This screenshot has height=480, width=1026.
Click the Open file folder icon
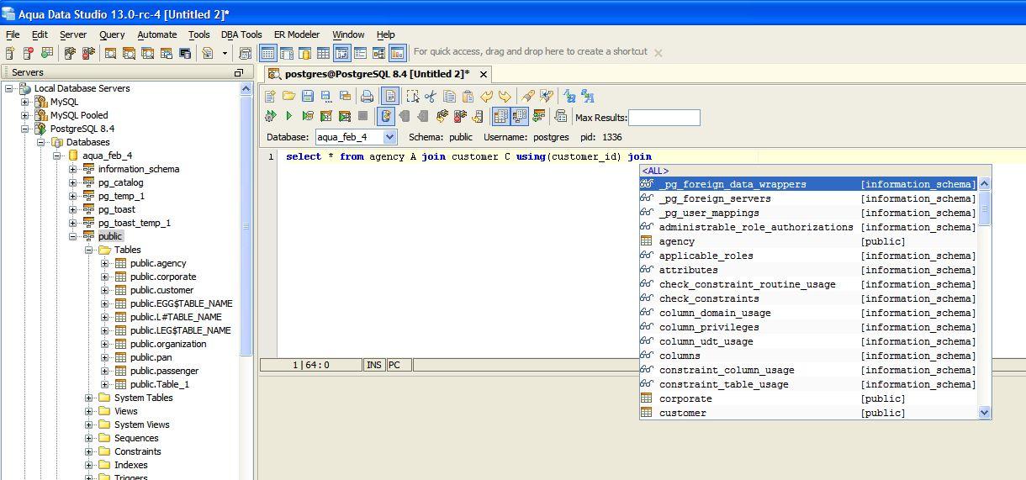[x=288, y=96]
